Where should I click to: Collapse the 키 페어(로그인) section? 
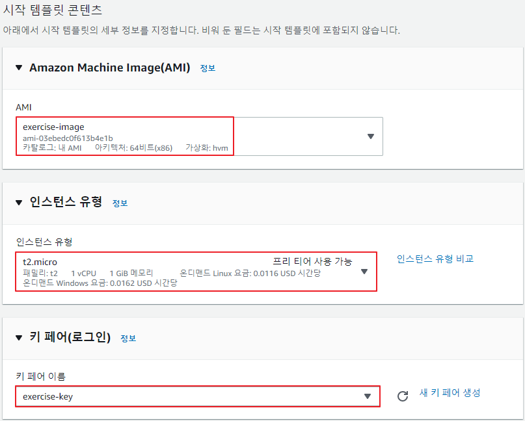(x=19, y=338)
